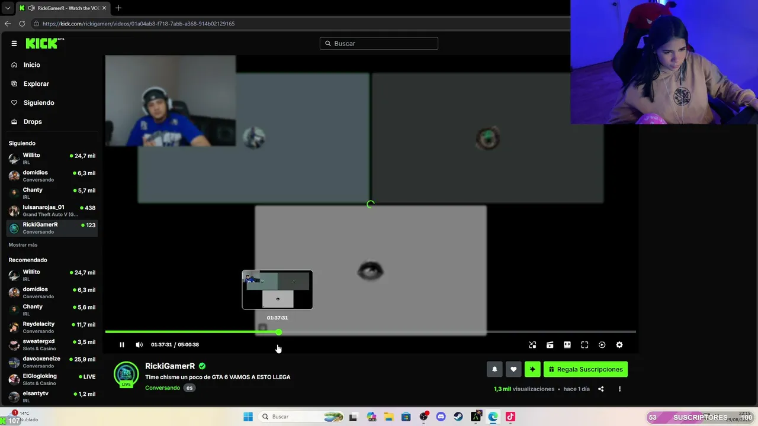Screen dimensions: 758x426
Task: Open ElGlogloking live channel
Action: [x=52, y=379]
